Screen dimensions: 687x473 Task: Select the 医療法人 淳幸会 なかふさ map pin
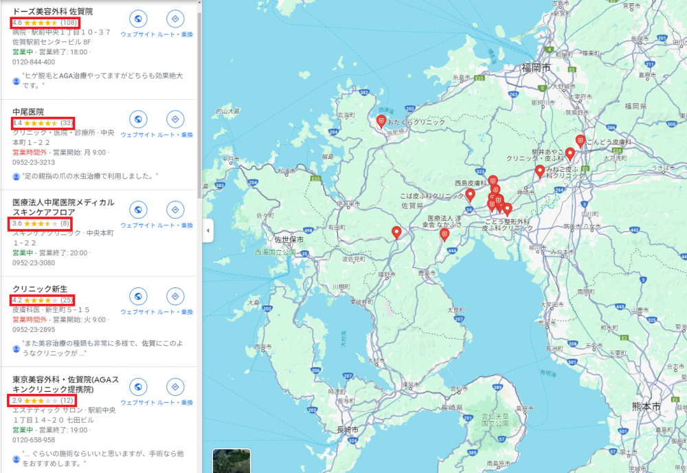444,235
